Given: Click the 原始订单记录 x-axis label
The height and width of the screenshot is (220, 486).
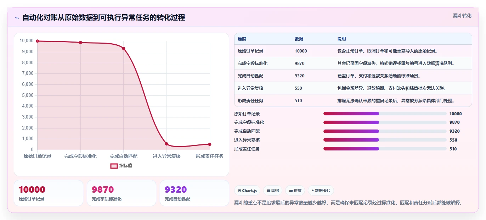Looking at the screenshot, I should [38, 156].
